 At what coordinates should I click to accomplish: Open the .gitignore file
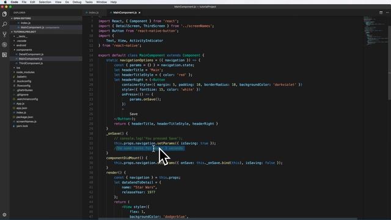(23, 95)
